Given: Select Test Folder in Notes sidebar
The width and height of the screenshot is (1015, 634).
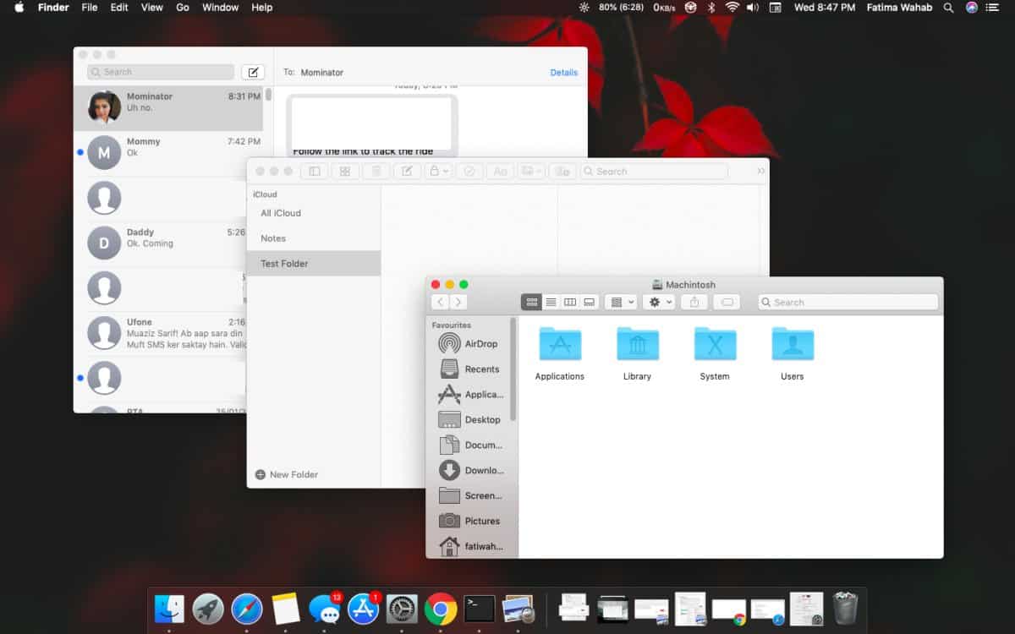Looking at the screenshot, I should point(314,264).
